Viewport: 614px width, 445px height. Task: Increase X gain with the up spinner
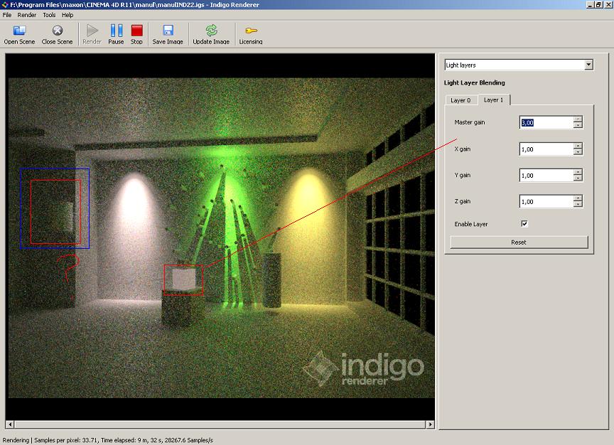click(578, 146)
